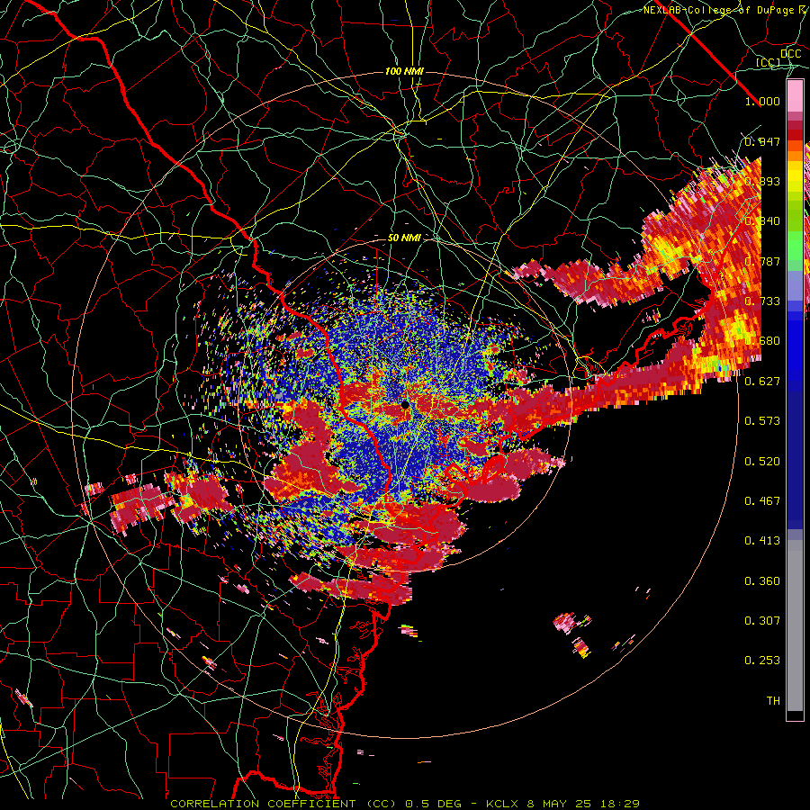Click the 0.253 scale value label
This screenshot has width=810, height=810.
click(762, 661)
